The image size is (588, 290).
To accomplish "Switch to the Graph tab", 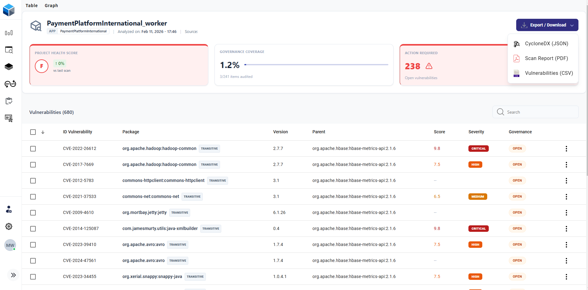I will pyautogui.click(x=51, y=6).
